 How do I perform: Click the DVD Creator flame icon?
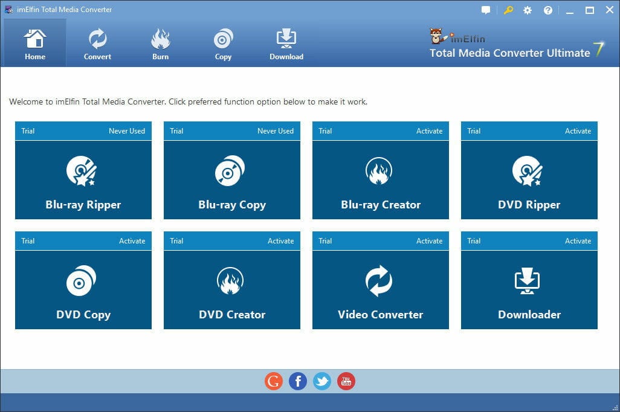(x=230, y=281)
